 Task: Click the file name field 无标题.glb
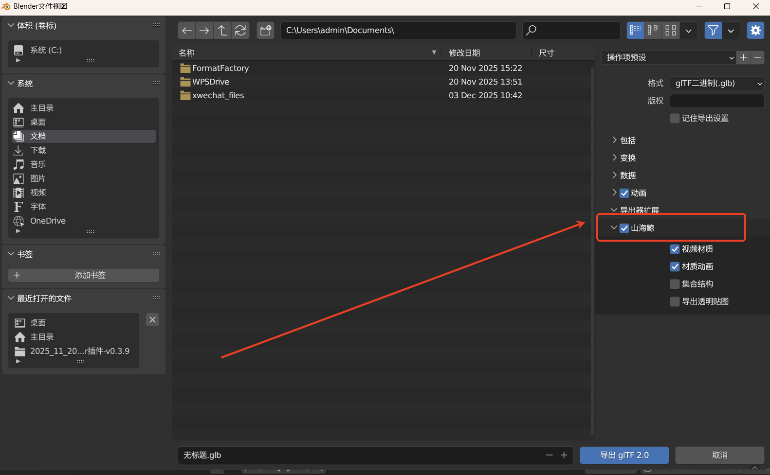[x=360, y=456]
